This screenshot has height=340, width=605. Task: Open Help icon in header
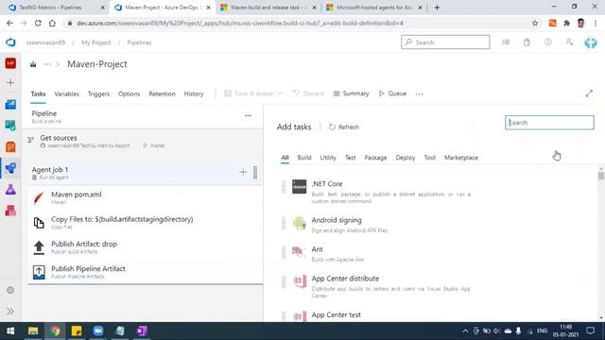coord(548,42)
